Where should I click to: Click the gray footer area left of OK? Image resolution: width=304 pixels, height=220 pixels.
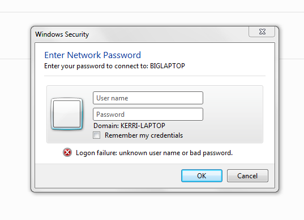point(108,176)
